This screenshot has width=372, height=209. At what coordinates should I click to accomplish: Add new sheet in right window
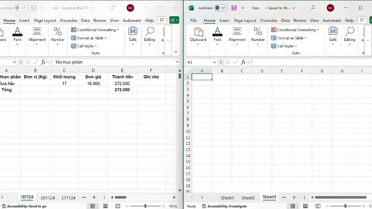[x=294, y=197]
